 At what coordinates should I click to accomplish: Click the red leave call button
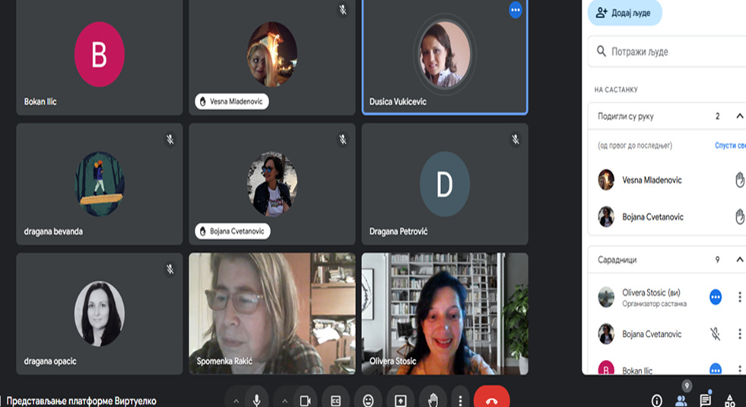tap(491, 400)
